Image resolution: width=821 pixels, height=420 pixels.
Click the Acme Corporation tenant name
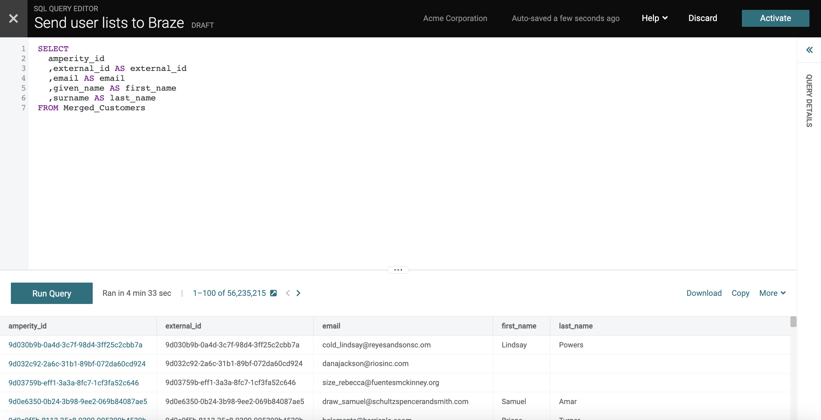click(x=455, y=18)
